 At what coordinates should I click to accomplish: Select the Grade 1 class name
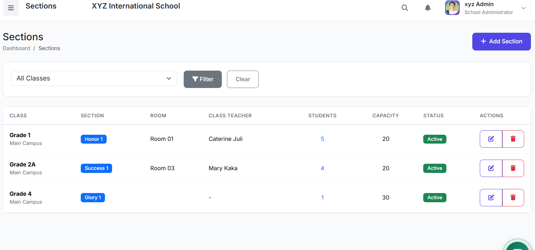(20, 135)
